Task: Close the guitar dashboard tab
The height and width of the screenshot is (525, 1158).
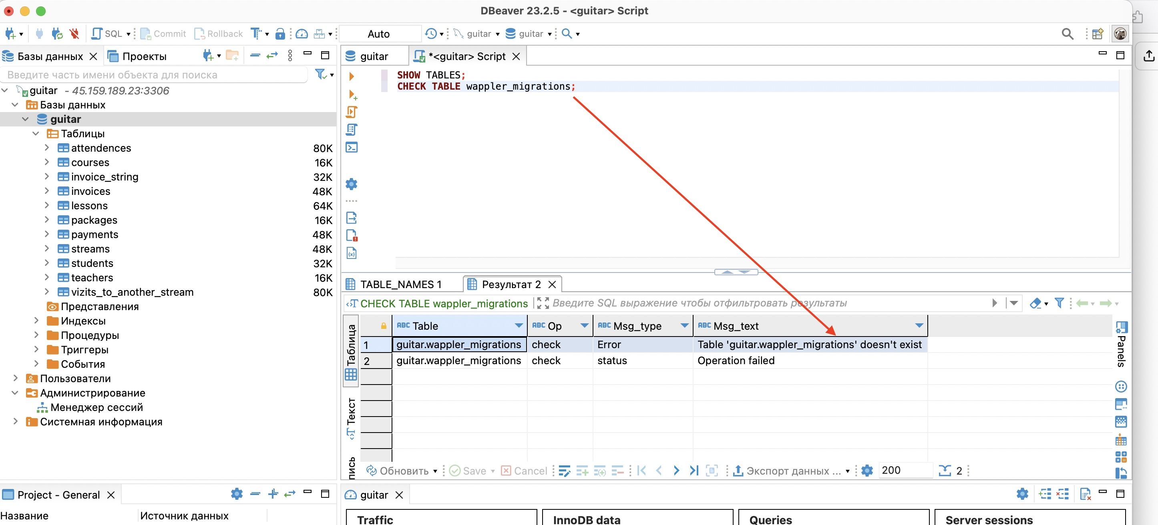Action: tap(399, 495)
